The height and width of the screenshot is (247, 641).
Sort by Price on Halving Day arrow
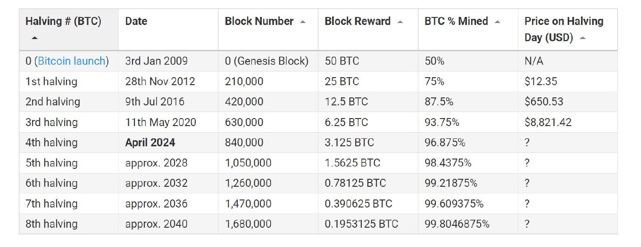(x=583, y=38)
